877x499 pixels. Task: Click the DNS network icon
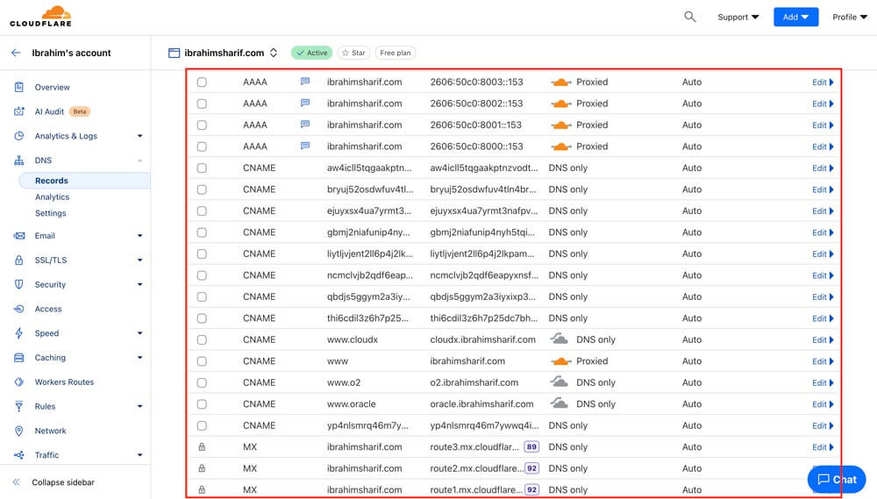point(19,160)
